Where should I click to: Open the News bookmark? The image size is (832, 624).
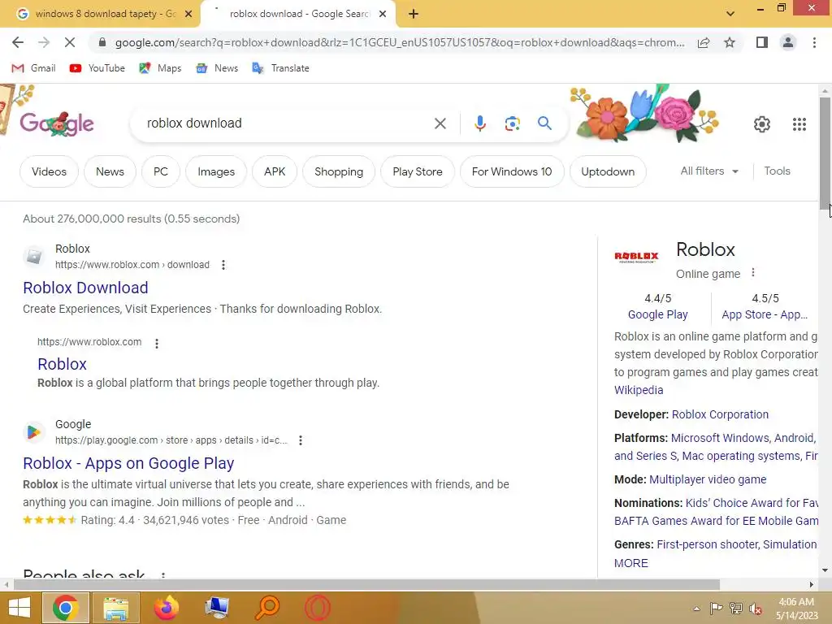(x=217, y=68)
